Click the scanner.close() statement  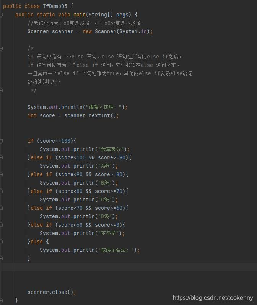click(x=52, y=292)
